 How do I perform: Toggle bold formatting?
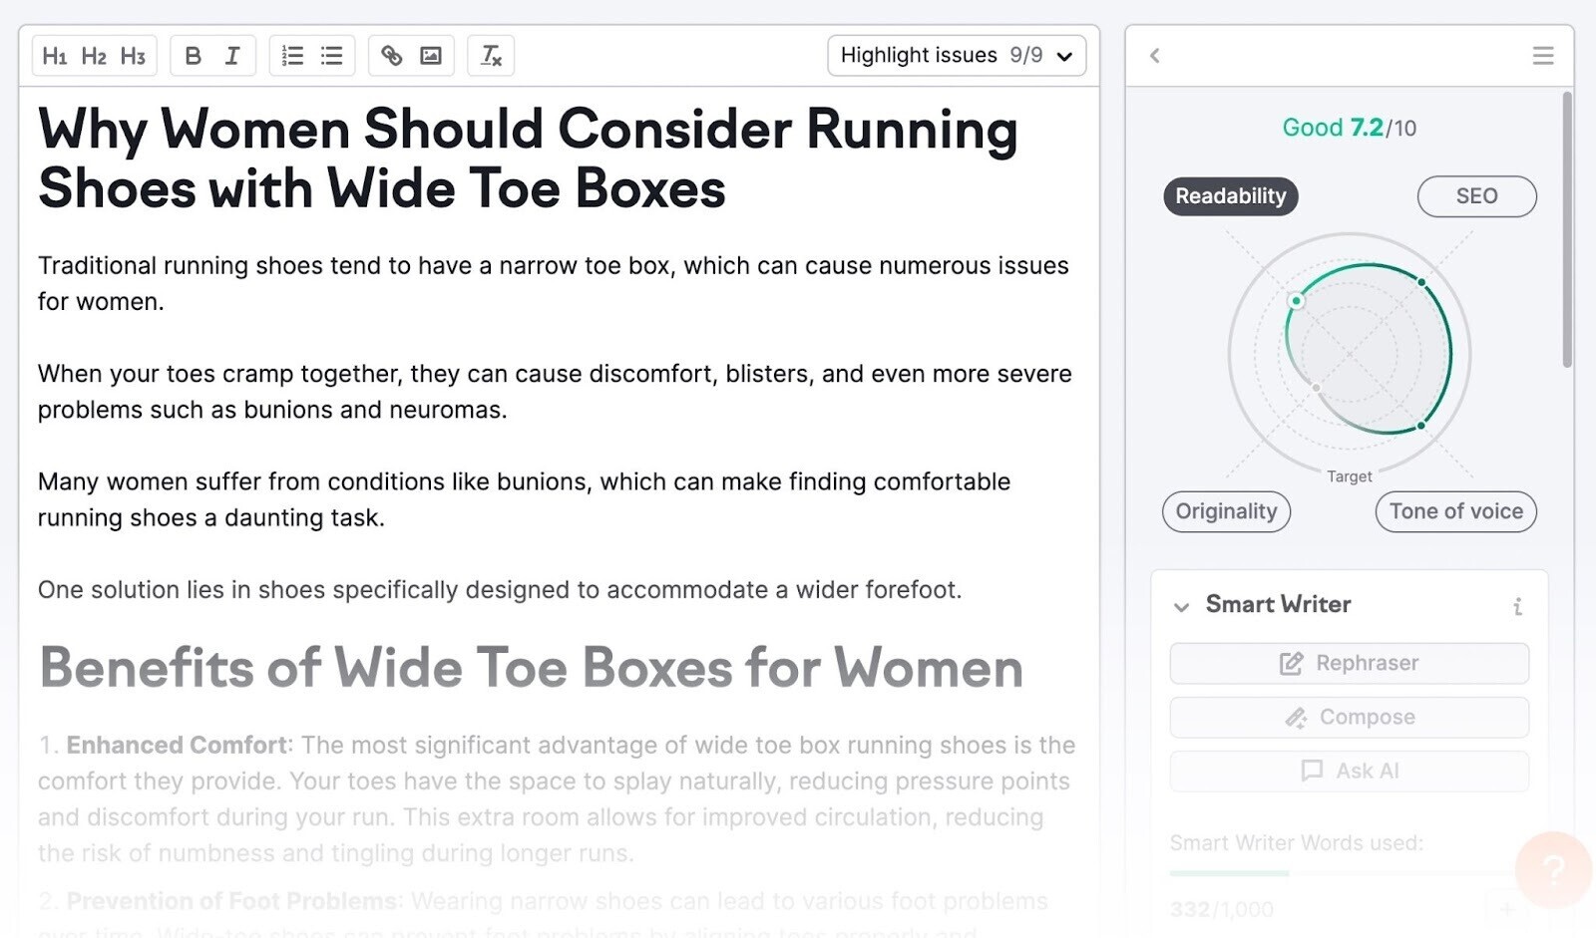pos(194,56)
